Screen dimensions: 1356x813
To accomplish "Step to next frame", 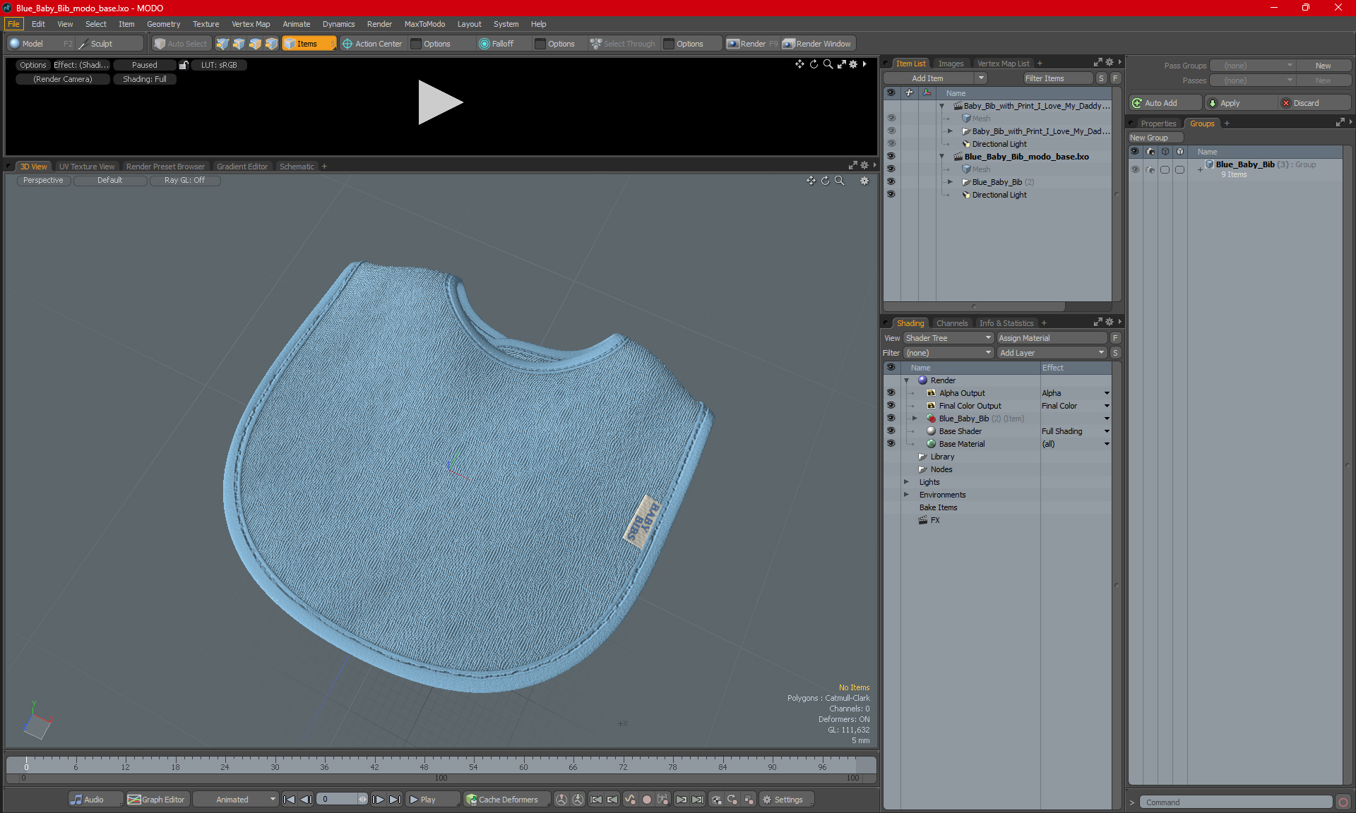I will pyautogui.click(x=379, y=800).
